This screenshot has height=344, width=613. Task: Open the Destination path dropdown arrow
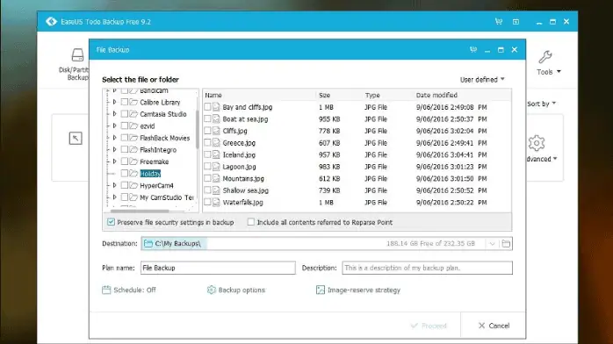coord(492,244)
